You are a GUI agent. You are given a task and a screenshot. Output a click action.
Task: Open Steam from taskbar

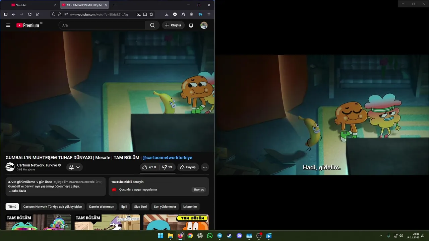coord(229,236)
